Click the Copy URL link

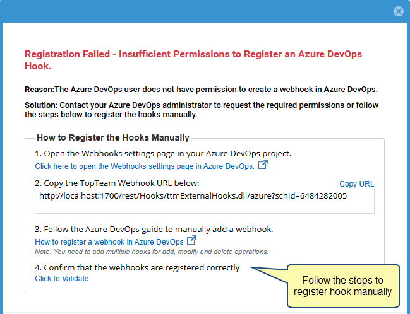tap(357, 184)
